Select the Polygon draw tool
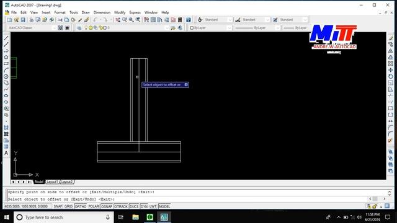Screen dimensions: 397x223 point(6,57)
